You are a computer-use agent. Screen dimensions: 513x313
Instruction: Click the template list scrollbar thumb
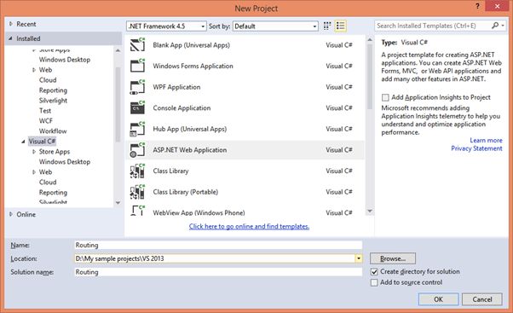[x=370, y=77]
